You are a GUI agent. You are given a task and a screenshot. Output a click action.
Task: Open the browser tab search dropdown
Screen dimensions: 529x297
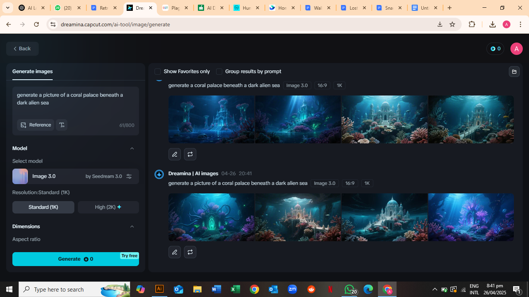coord(7,8)
